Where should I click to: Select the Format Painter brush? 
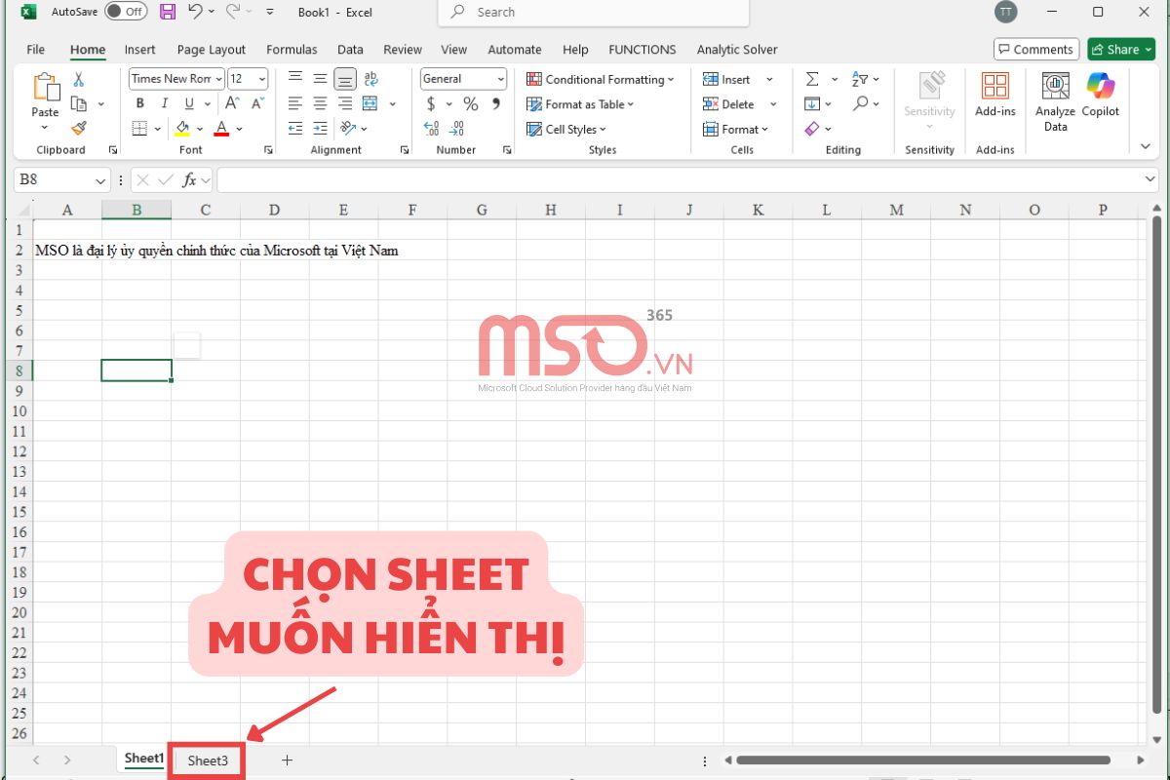click(79, 128)
